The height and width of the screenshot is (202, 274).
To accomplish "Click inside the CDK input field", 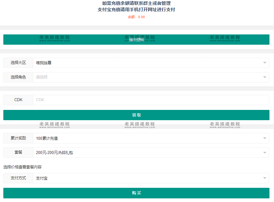I will (x=121, y=100).
